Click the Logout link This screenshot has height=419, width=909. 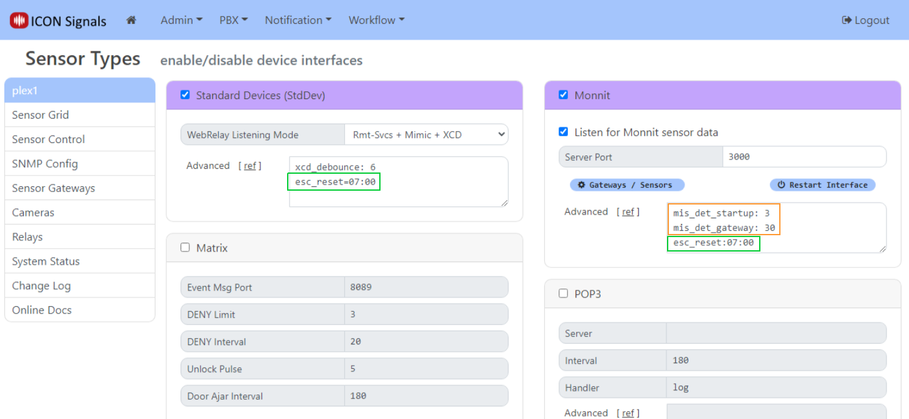865,20
